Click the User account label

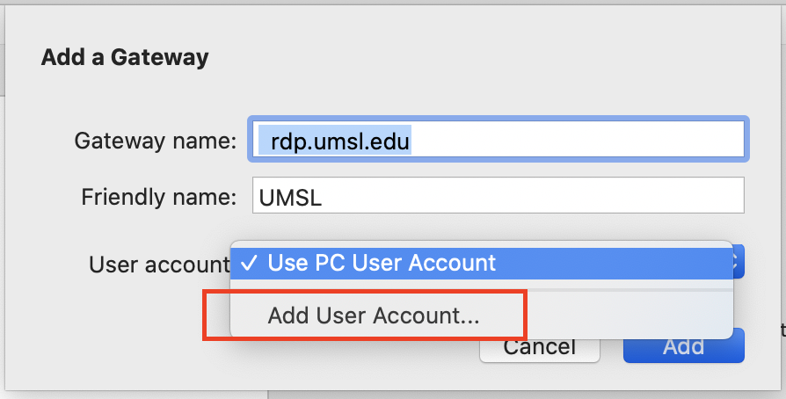point(159,265)
